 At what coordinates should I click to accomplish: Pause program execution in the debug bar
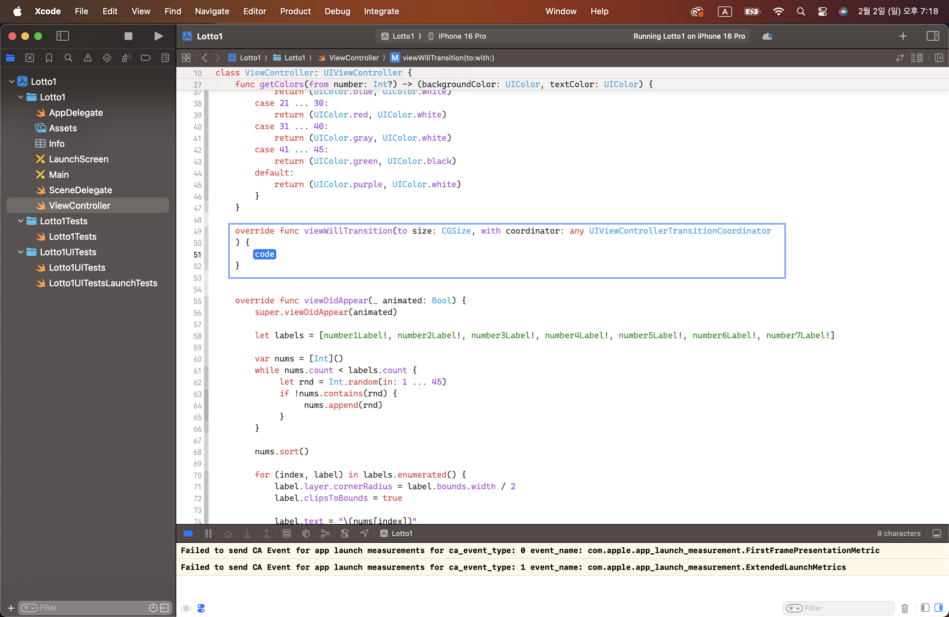208,533
